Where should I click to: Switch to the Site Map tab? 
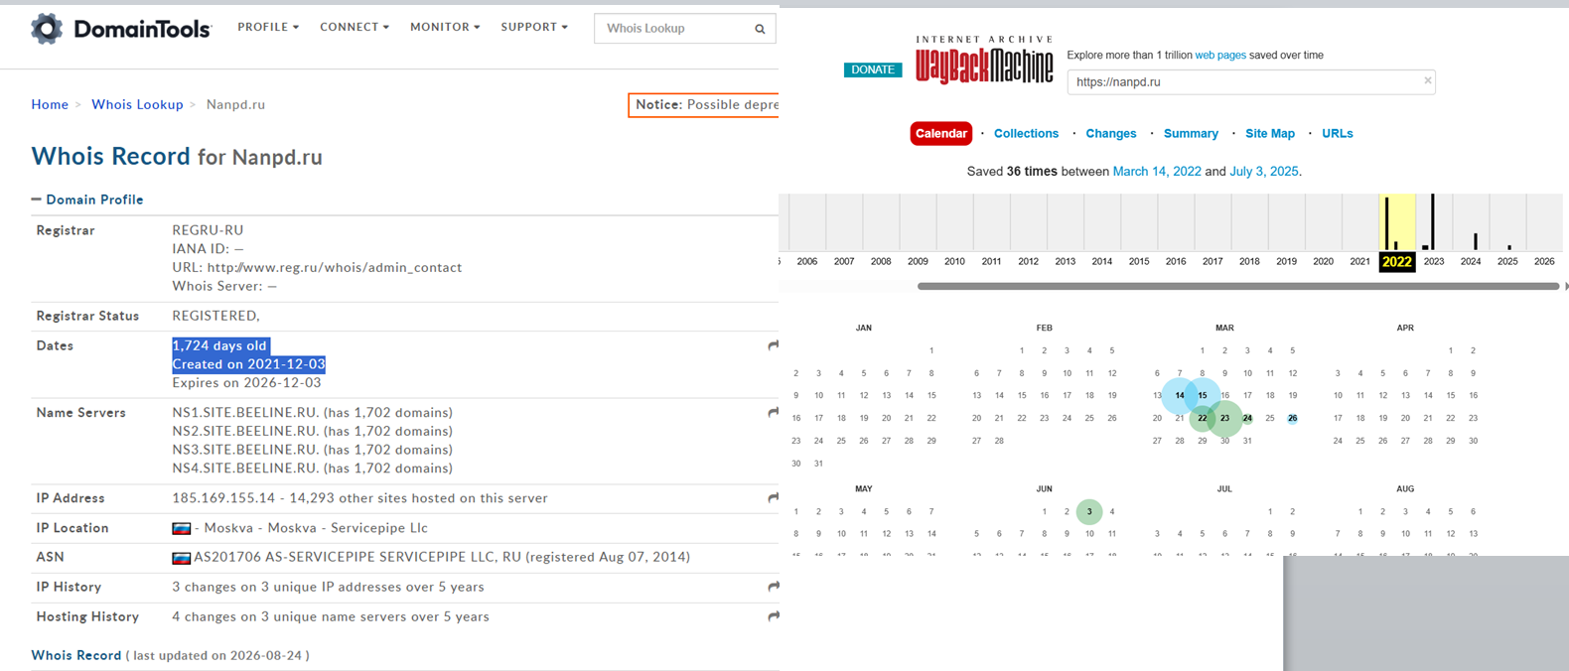1270,133
